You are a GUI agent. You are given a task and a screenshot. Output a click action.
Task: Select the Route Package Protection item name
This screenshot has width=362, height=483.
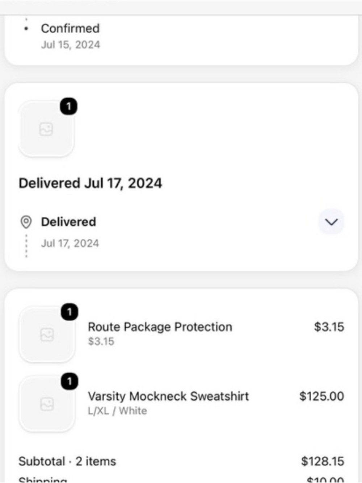160,327
